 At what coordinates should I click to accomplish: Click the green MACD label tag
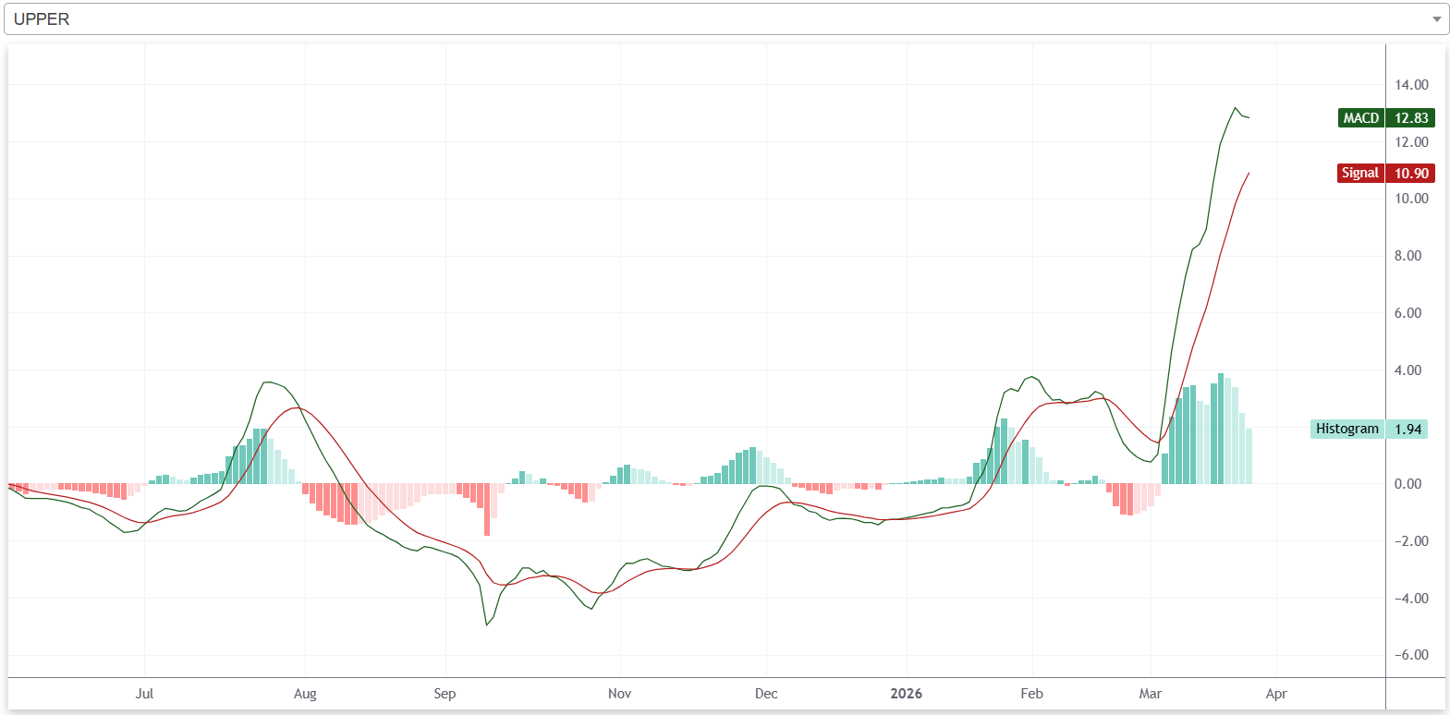[x=1360, y=118]
